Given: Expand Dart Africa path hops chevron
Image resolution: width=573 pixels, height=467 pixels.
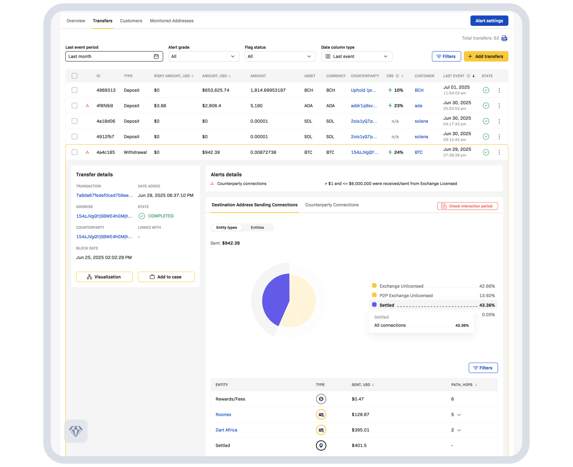Looking at the screenshot, I should 459,430.
